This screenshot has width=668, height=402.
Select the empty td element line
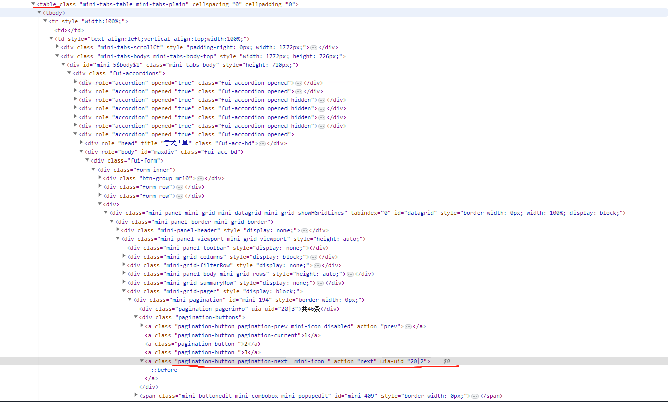pyautogui.click(x=69, y=30)
